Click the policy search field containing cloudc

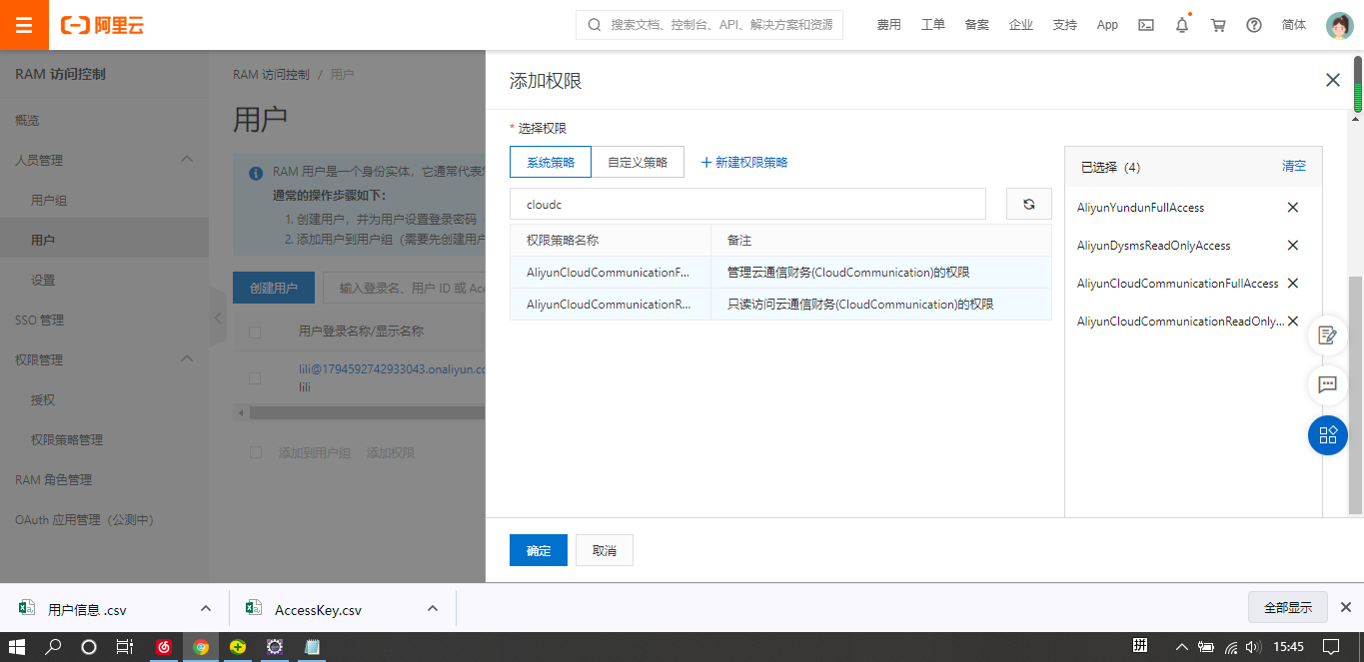747,204
